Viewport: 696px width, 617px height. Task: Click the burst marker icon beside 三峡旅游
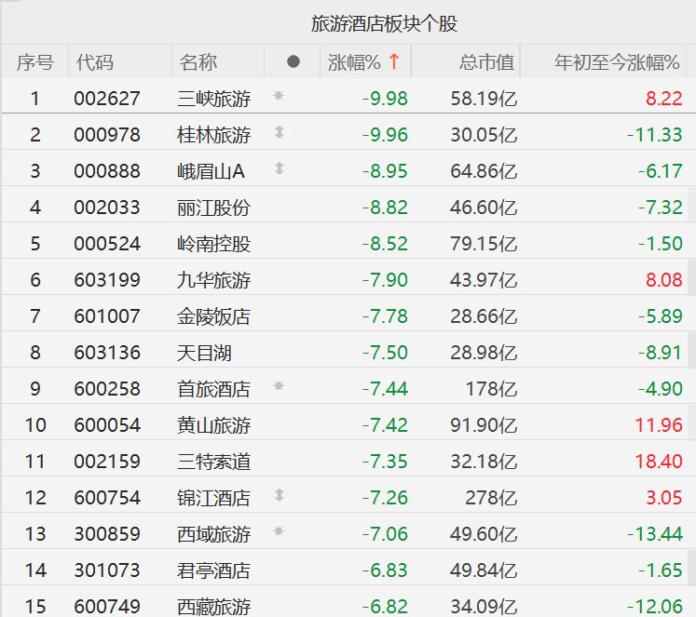[279, 96]
